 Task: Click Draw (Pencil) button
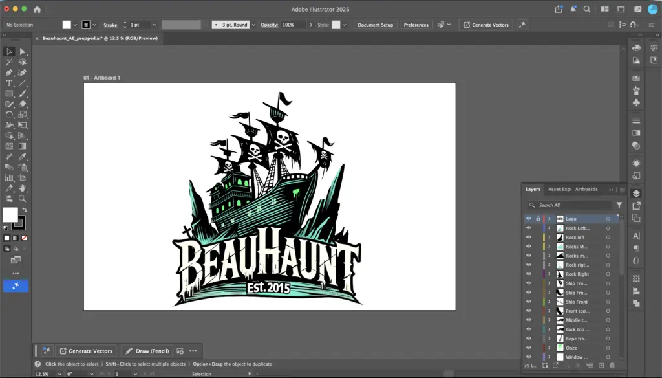pyautogui.click(x=147, y=351)
